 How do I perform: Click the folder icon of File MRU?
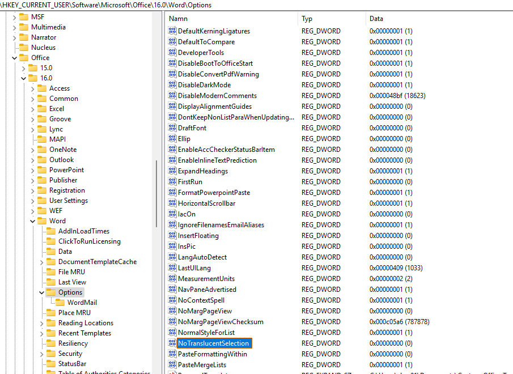(51, 271)
